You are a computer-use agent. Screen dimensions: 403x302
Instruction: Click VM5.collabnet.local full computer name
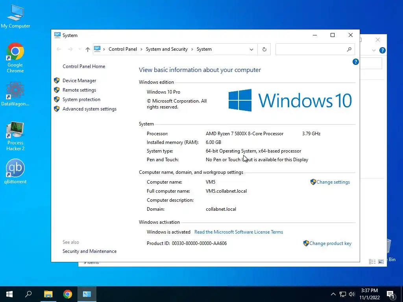tap(226, 191)
